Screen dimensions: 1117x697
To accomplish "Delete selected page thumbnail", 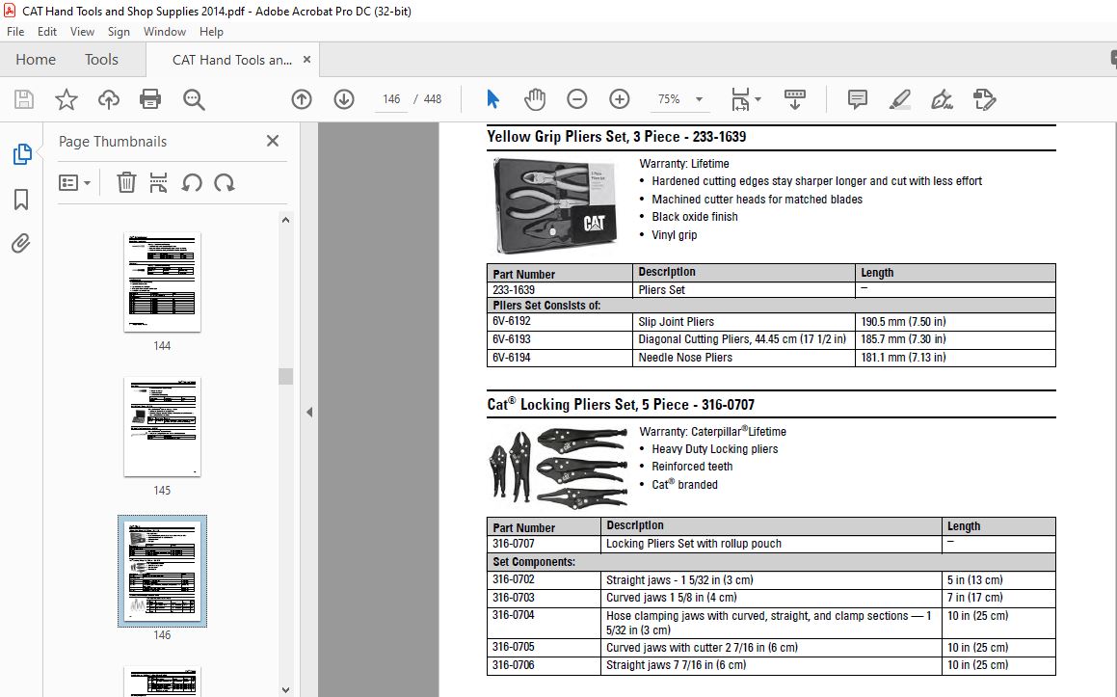I will tap(126, 182).
